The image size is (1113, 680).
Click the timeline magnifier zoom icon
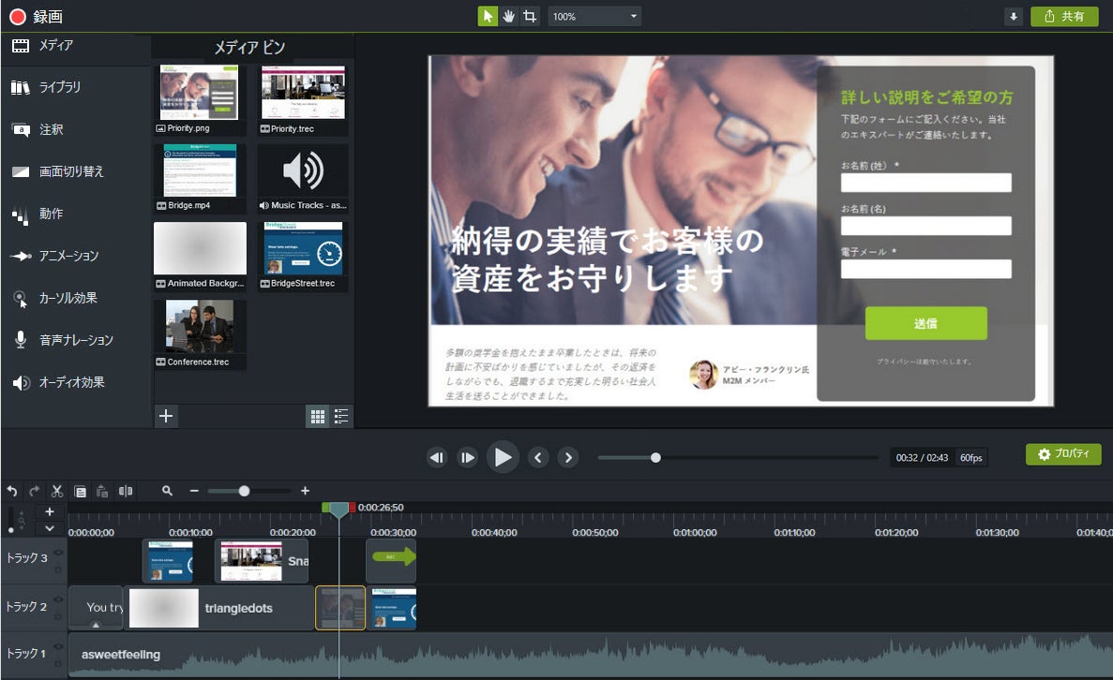(168, 491)
